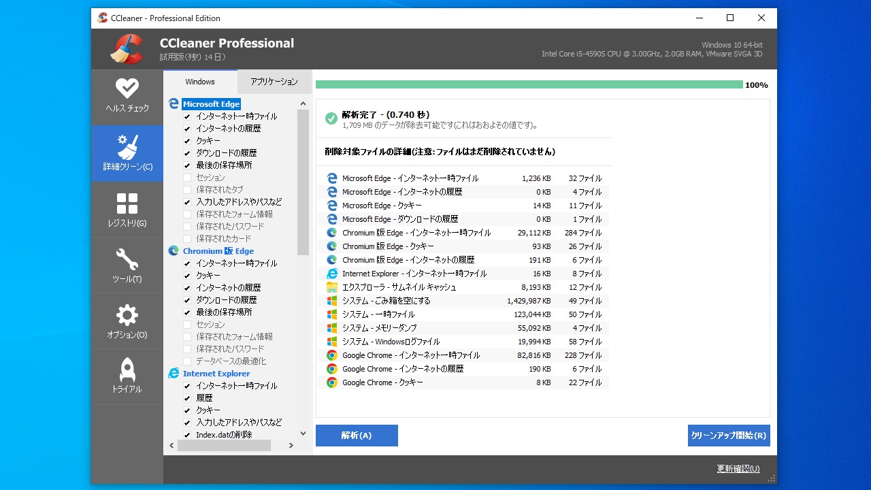The width and height of the screenshot is (871, 490).
Task: Click the Chromium 版 Edge icon in the tree
Action: click(x=174, y=251)
